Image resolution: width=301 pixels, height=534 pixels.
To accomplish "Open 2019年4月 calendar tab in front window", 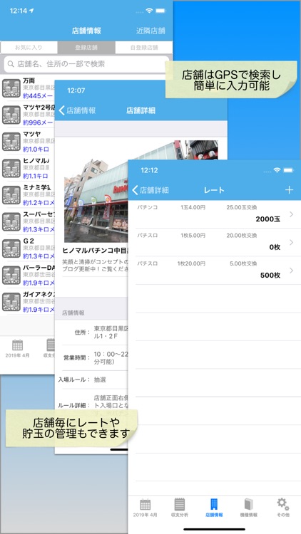I will (146, 508).
